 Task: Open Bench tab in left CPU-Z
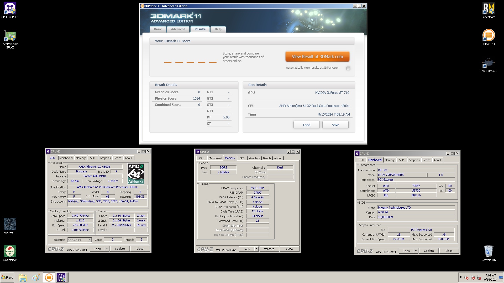click(x=118, y=158)
